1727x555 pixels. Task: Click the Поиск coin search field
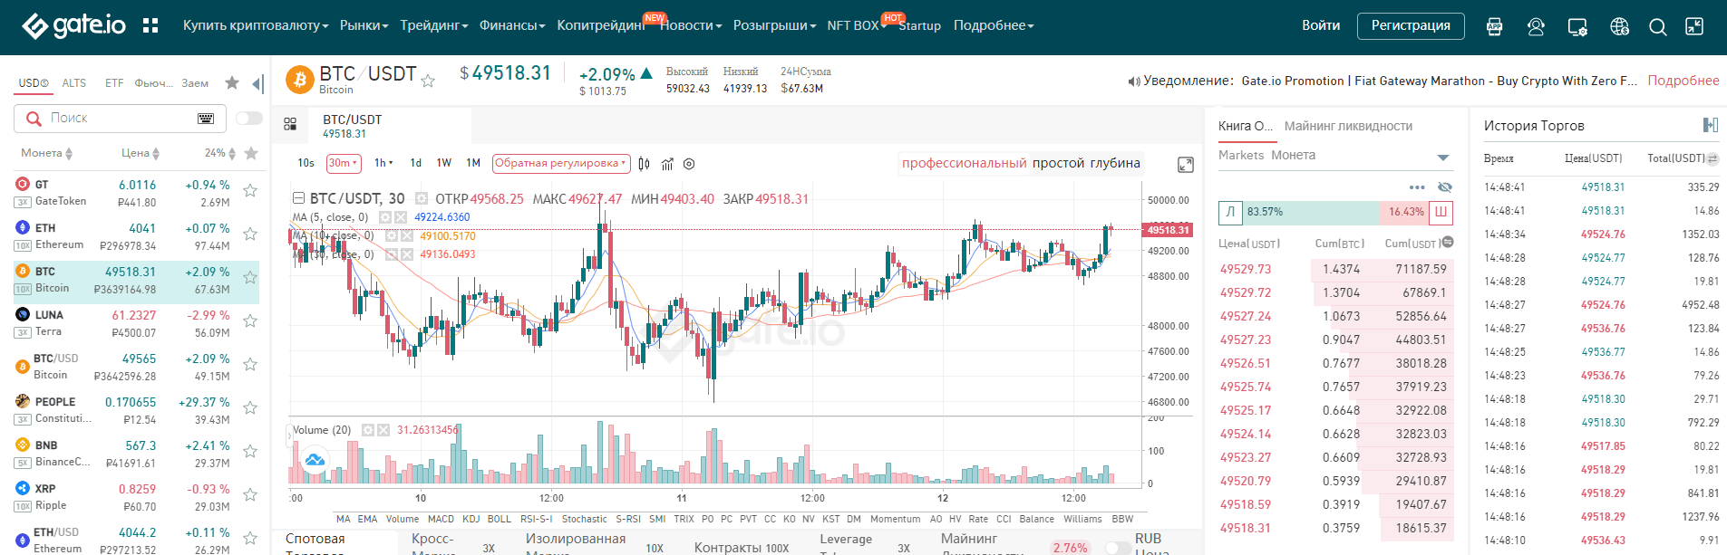coord(118,119)
